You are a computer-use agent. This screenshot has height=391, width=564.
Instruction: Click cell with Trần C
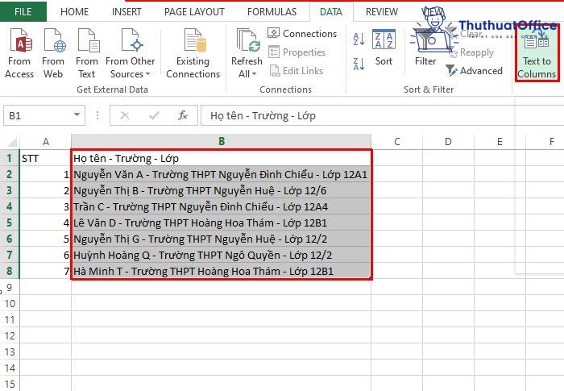pos(222,206)
